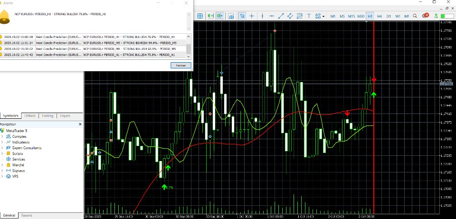Screen dimensions: 456x219
Task: Switch chart to M15 timeframe
Action: click(351, 16)
